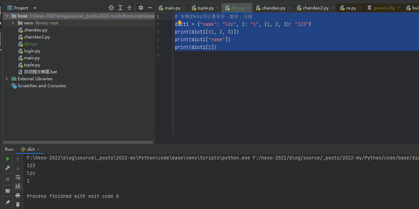
Task: Toggle soft-wrap in Run console
Action: (18, 177)
